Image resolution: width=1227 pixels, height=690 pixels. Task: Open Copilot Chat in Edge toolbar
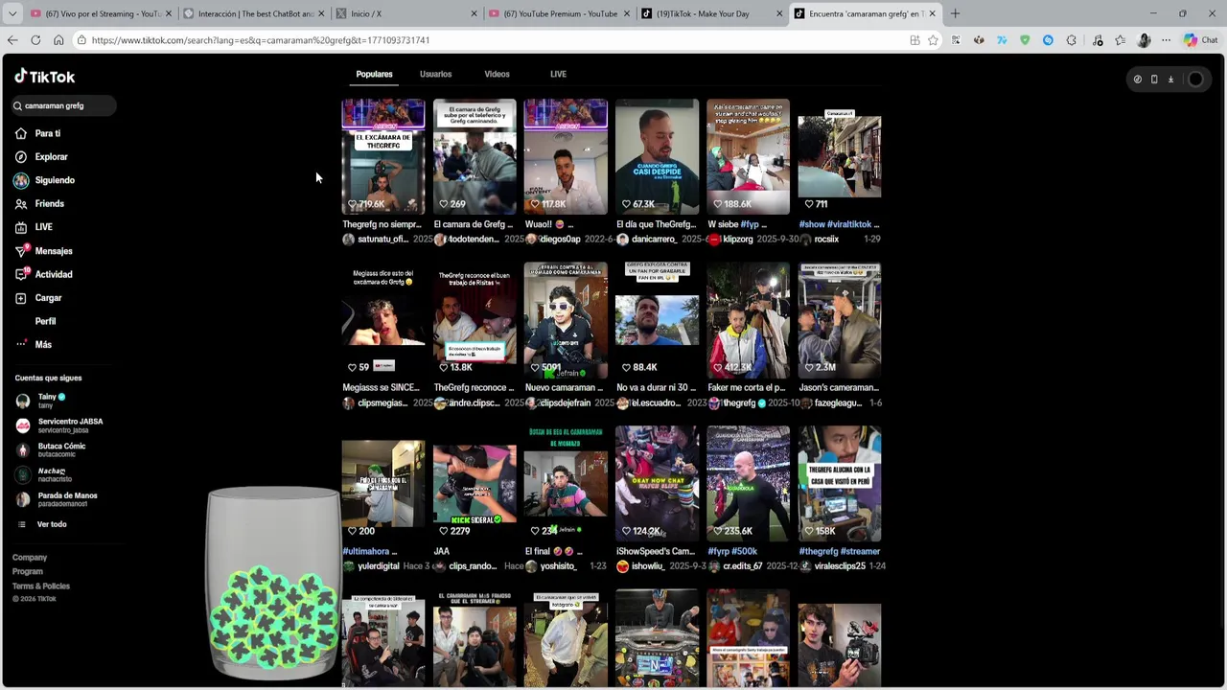pos(1200,40)
